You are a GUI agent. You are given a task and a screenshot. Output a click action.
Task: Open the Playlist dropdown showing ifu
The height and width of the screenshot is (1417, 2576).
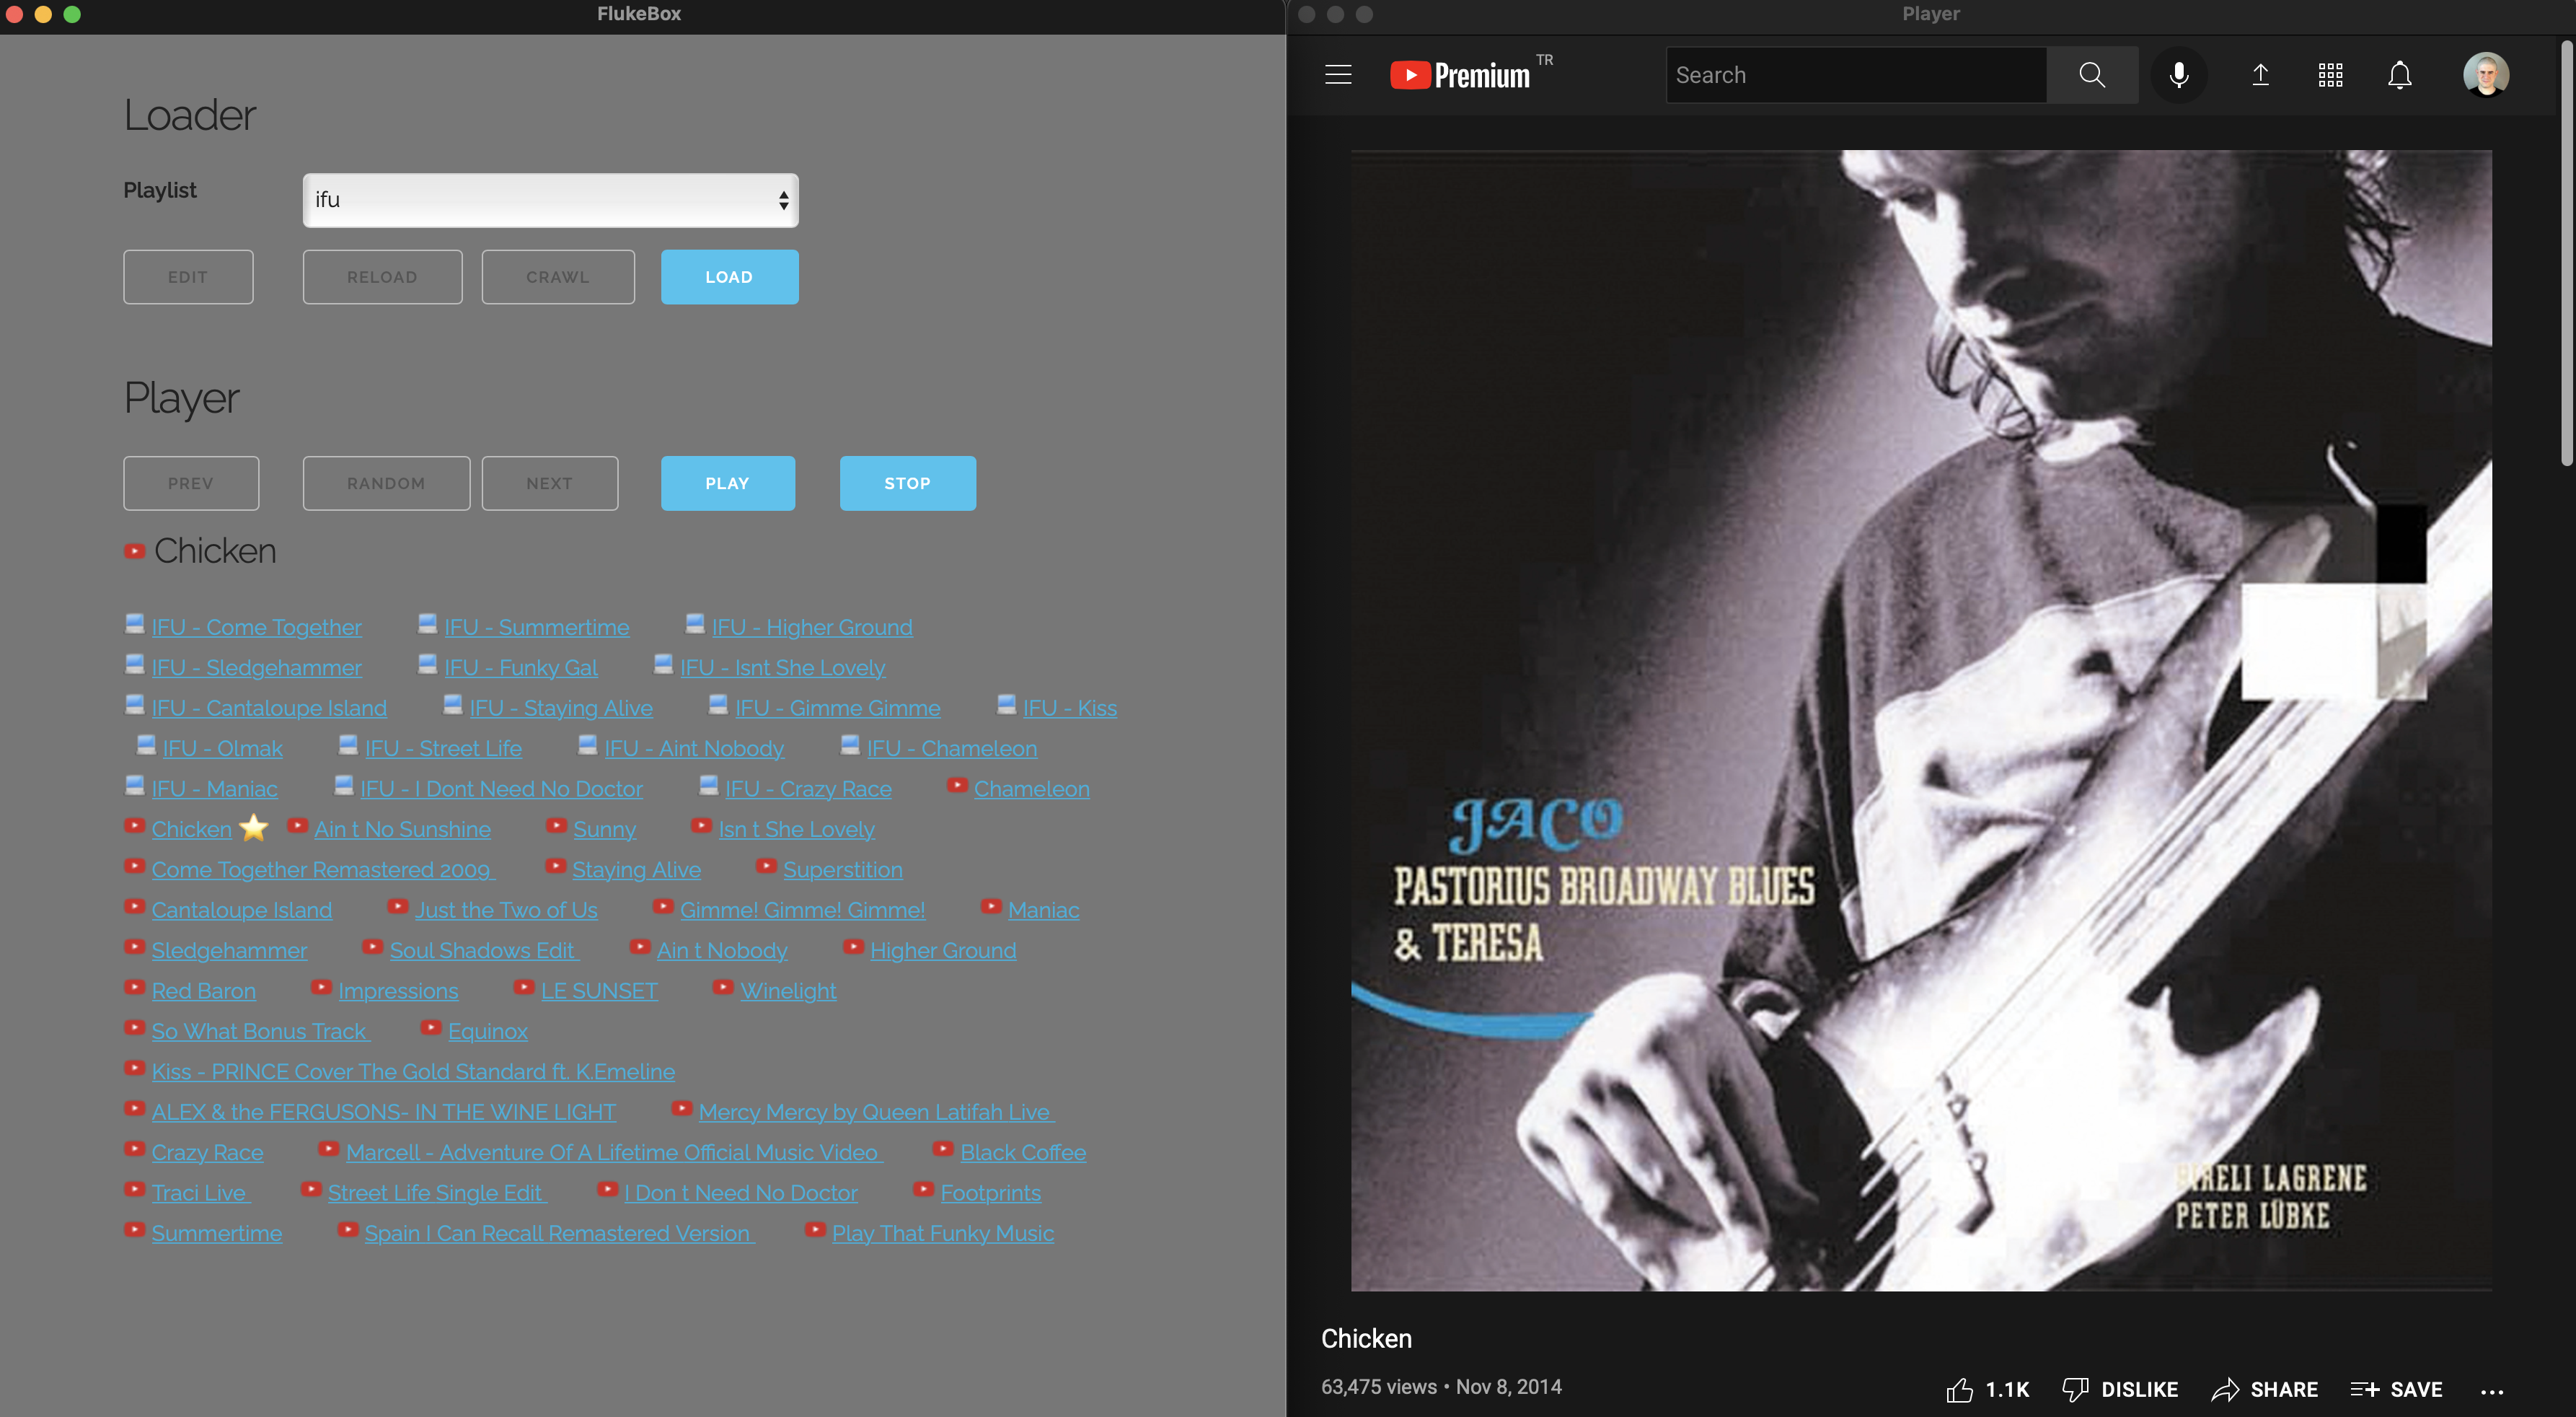coord(550,200)
